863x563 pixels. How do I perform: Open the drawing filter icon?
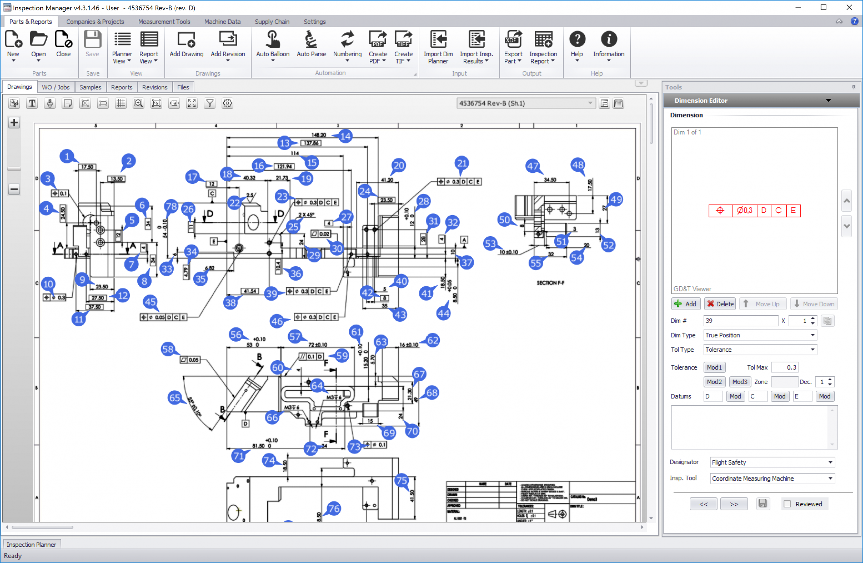coord(209,103)
